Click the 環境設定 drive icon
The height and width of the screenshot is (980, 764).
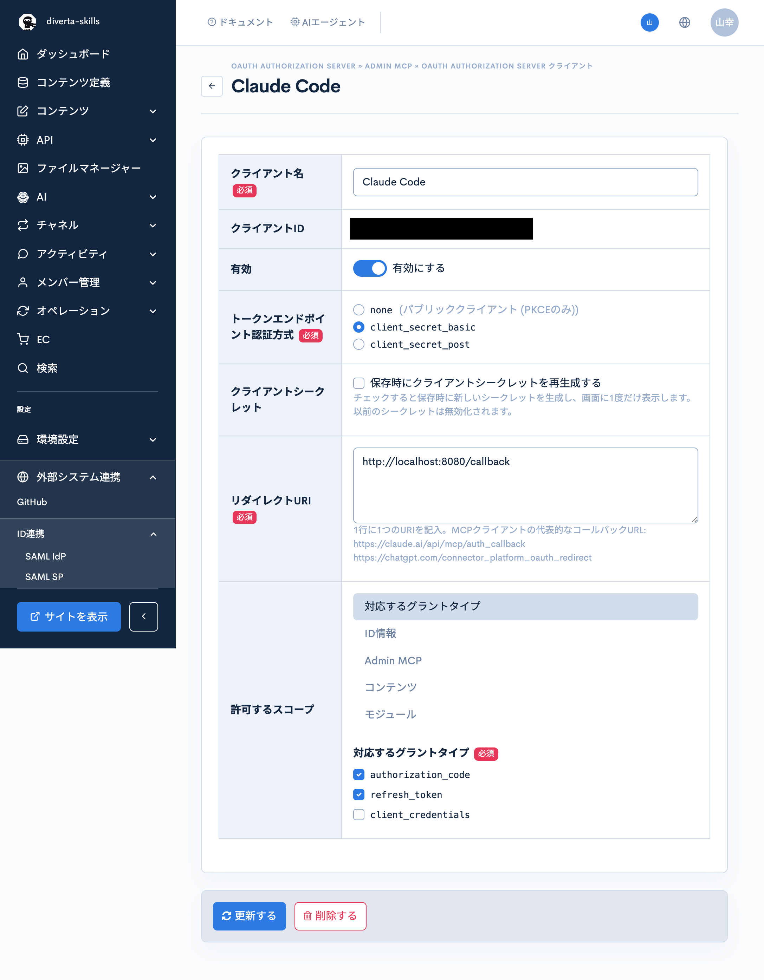pos(23,440)
